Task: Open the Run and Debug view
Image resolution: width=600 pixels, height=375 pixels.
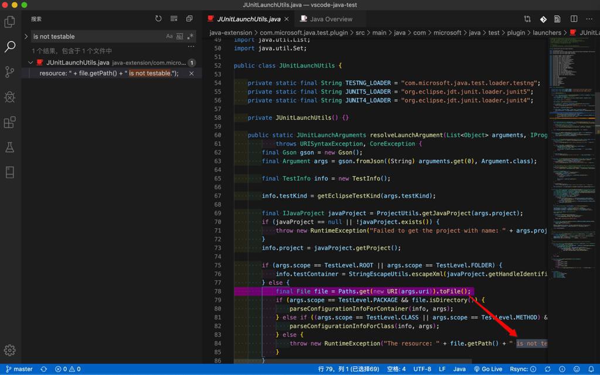Action: 10,97
